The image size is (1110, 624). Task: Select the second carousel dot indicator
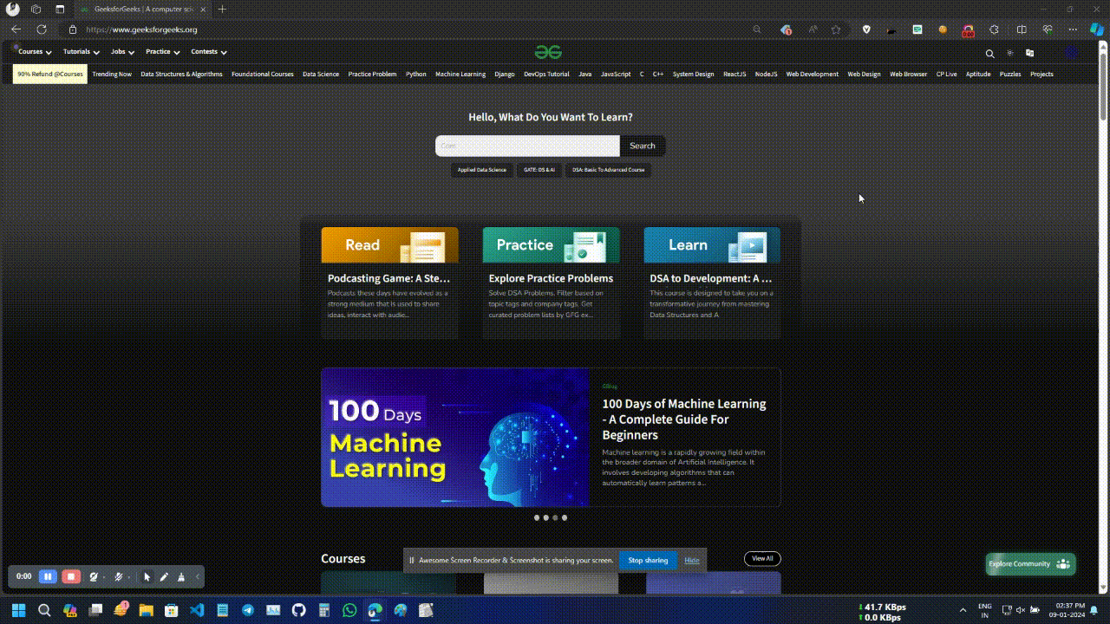click(546, 517)
